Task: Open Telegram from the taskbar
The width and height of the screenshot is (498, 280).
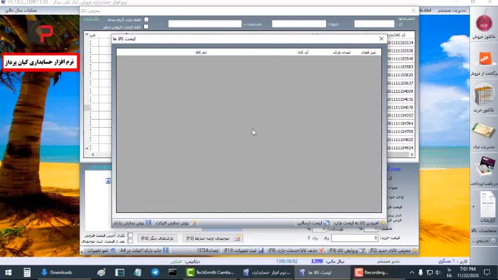Action: [x=155, y=272]
